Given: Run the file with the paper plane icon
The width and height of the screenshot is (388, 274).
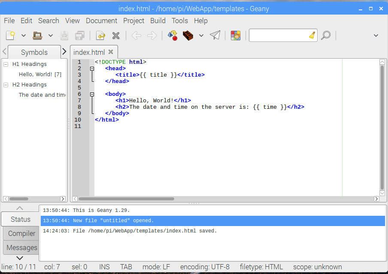Looking at the screenshot, I should click(x=215, y=36).
